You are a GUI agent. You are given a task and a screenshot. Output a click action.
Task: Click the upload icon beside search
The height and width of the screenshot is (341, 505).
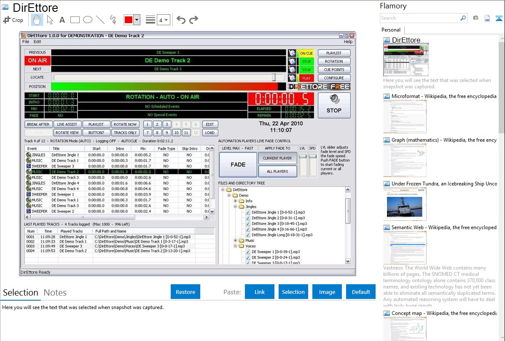point(499,18)
